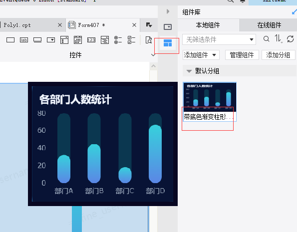Select the label widget icon

pyautogui.click(x=24, y=40)
